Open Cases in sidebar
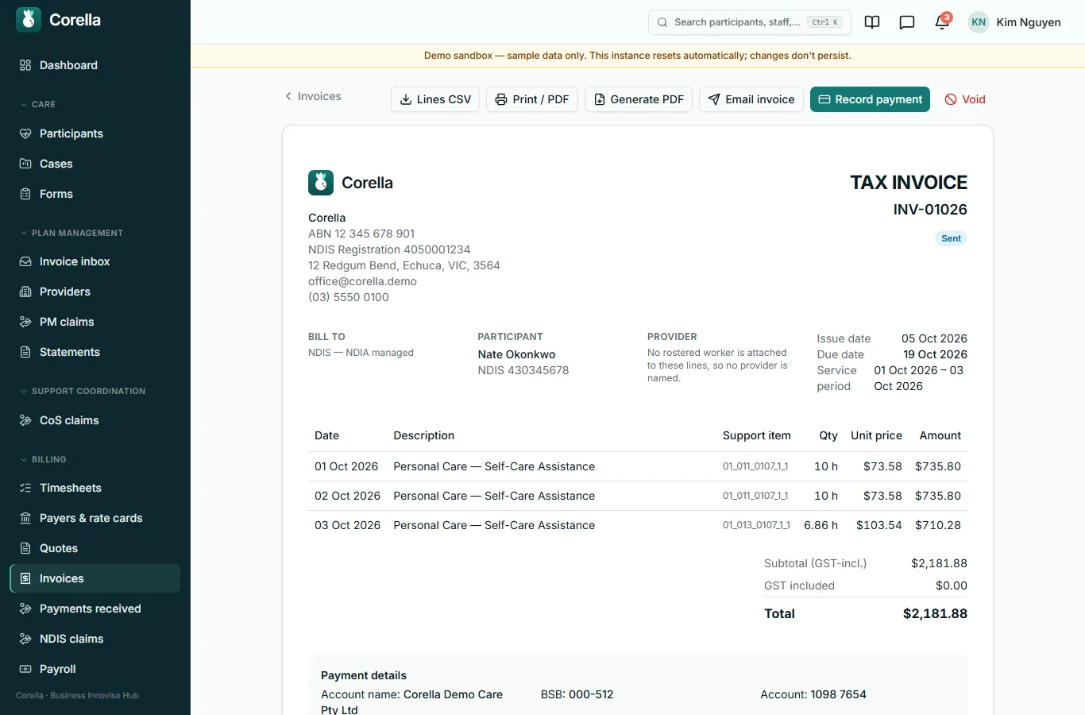This screenshot has width=1085, height=715. pyautogui.click(x=95, y=164)
